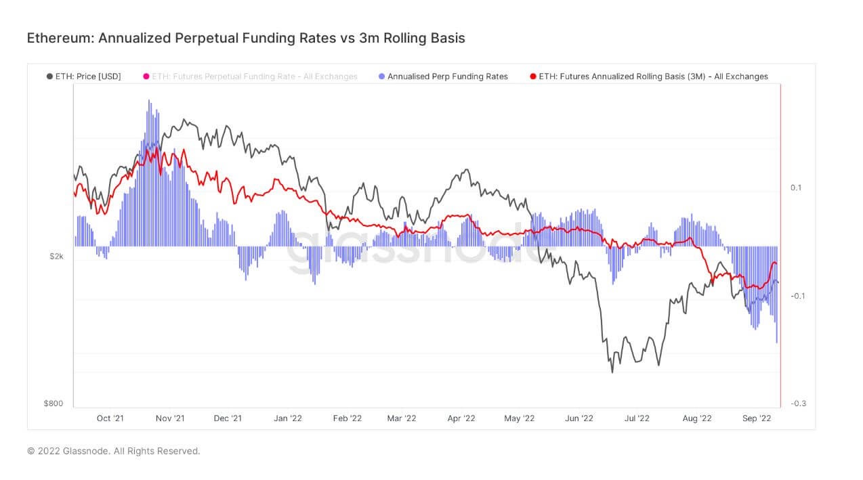Image resolution: width=863 pixels, height=480 pixels.
Task: Select the Jan '22 x-axis label
Action: click(288, 418)
